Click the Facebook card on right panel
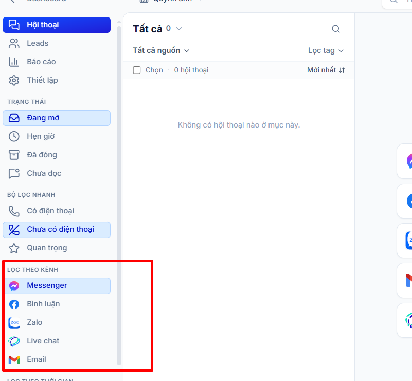This screenshot has width=412, height=381. tap(405, 201)
